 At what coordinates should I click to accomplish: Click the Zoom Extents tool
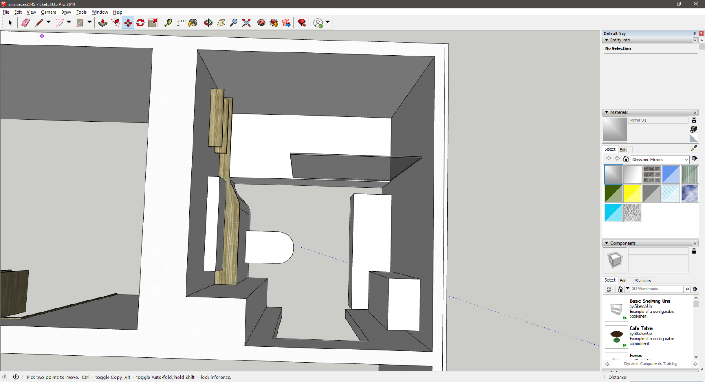tap(246, 23)
